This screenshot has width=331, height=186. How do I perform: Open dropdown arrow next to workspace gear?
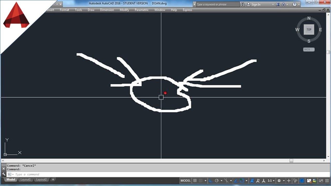tap(284, 181)
